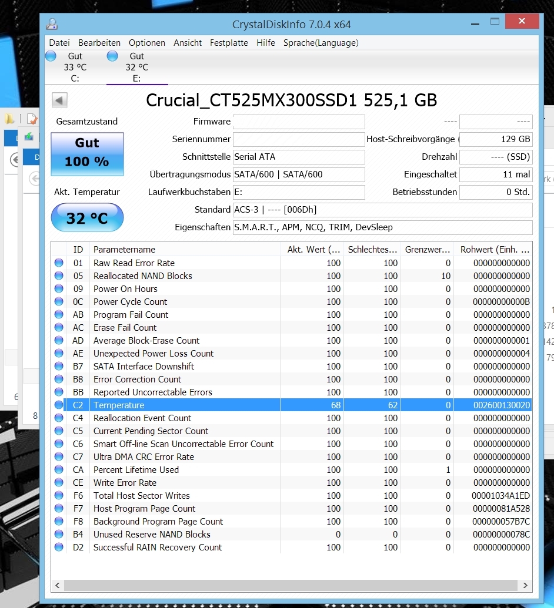The width and height of the screenshot is (554, 608).
Task: Click status orb of Write Error Rate
Action: pyautogui.click(x=59, y=482)
